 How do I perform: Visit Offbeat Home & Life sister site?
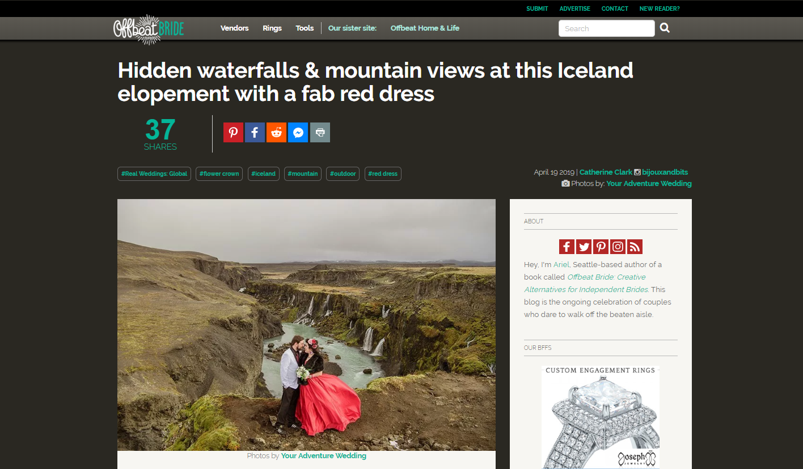click(425, 28)
